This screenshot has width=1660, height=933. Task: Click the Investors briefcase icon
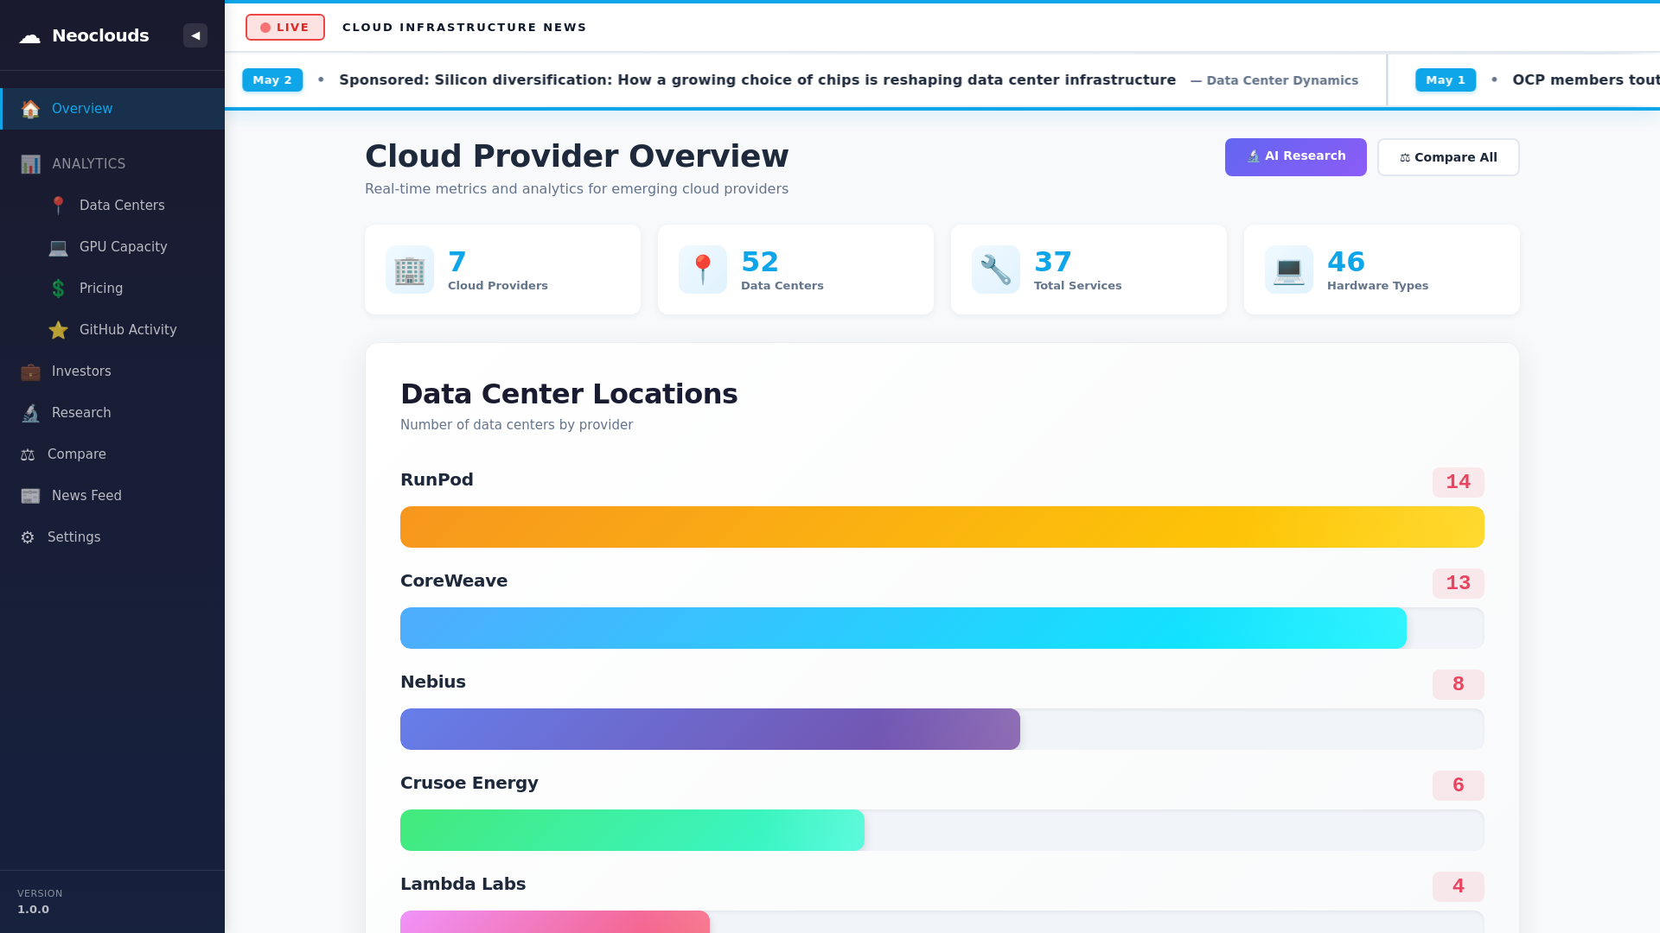[30, 371]
